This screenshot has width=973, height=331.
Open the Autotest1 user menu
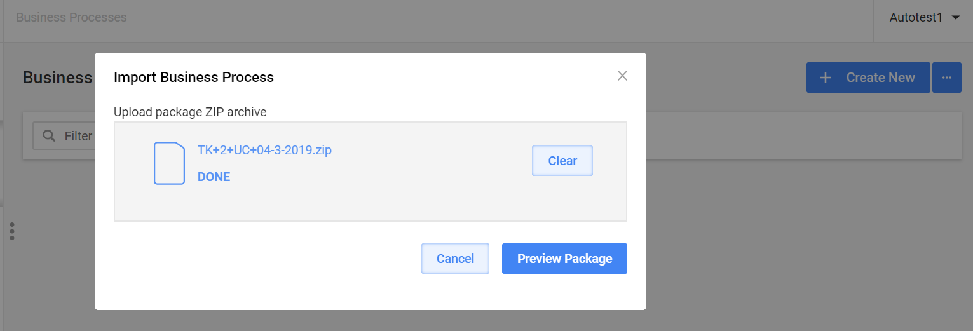point(923,18)
